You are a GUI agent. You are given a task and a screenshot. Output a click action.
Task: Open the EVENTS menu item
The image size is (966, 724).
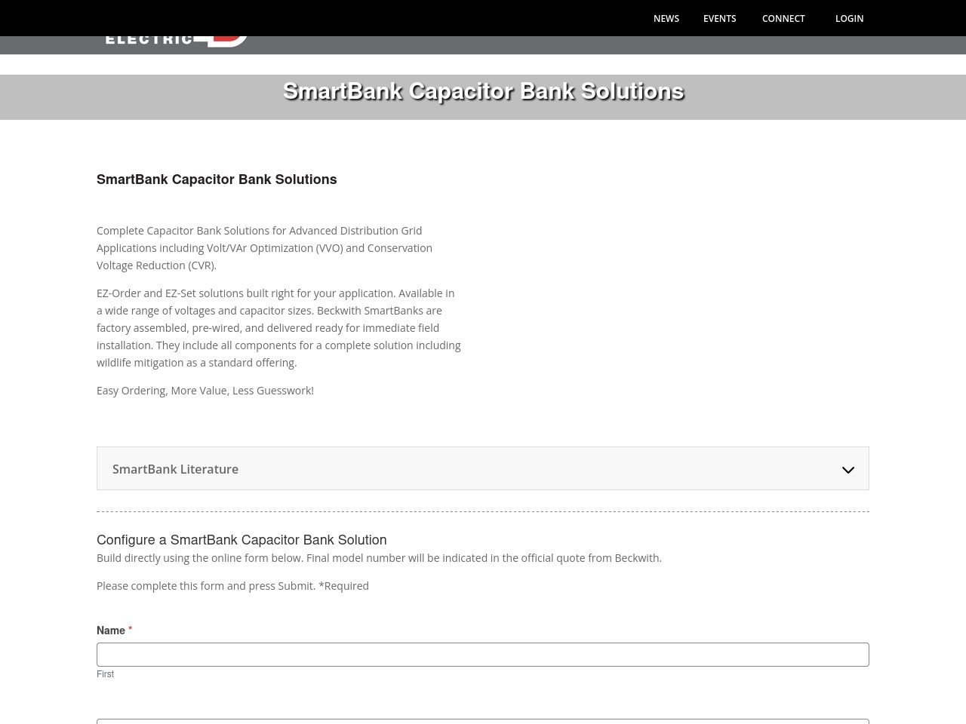(x=719, y=18)
